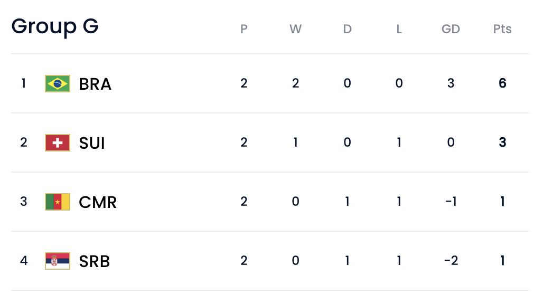This screenshot has width=543, height=304.
Task: Click rank number 4 for Serbia
Action: click(24, 261)
